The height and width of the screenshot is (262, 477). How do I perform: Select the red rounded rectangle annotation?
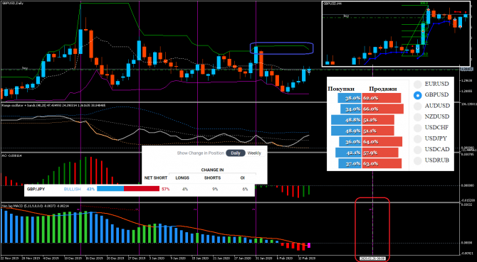coord(372,229)
